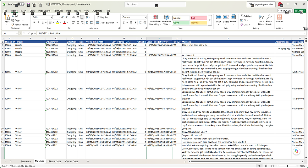Toggle Merge & Center

(x=105, y=23)
